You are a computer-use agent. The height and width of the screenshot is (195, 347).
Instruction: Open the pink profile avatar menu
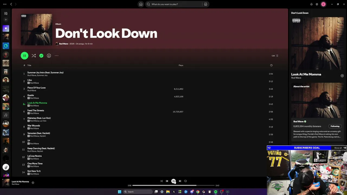323,4
